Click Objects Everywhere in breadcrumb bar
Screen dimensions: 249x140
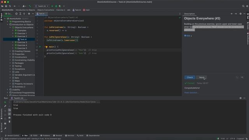[46, 10]
